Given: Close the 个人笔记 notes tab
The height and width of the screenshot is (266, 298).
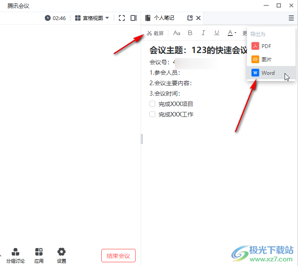Looking at the screenshot, I should point(198,18).
